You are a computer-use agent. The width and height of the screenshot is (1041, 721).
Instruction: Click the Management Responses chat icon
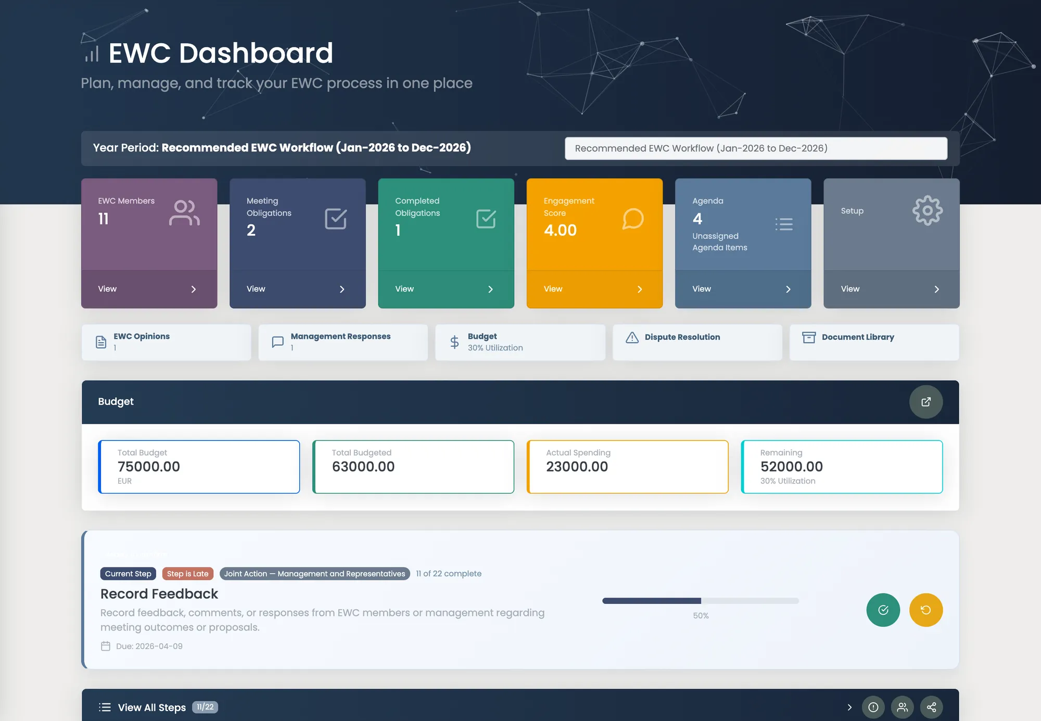pyautogui.click(x=278, y=342)
